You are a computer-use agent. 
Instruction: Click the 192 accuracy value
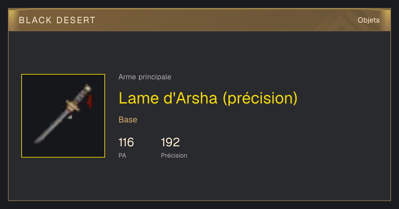(x=170, y=142)
